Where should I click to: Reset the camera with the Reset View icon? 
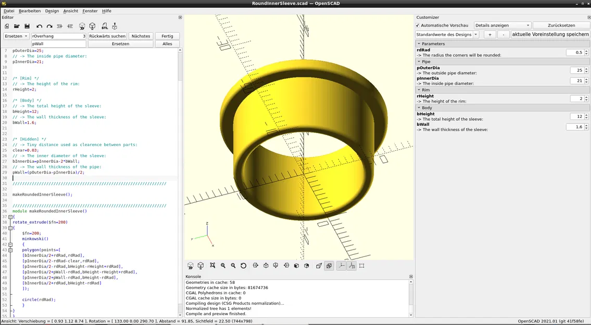tap(243, 266)
